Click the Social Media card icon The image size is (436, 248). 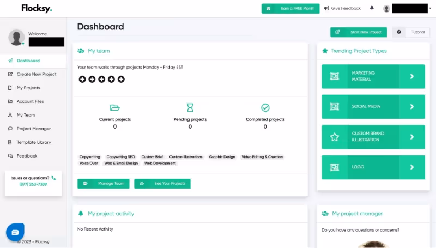335,107
